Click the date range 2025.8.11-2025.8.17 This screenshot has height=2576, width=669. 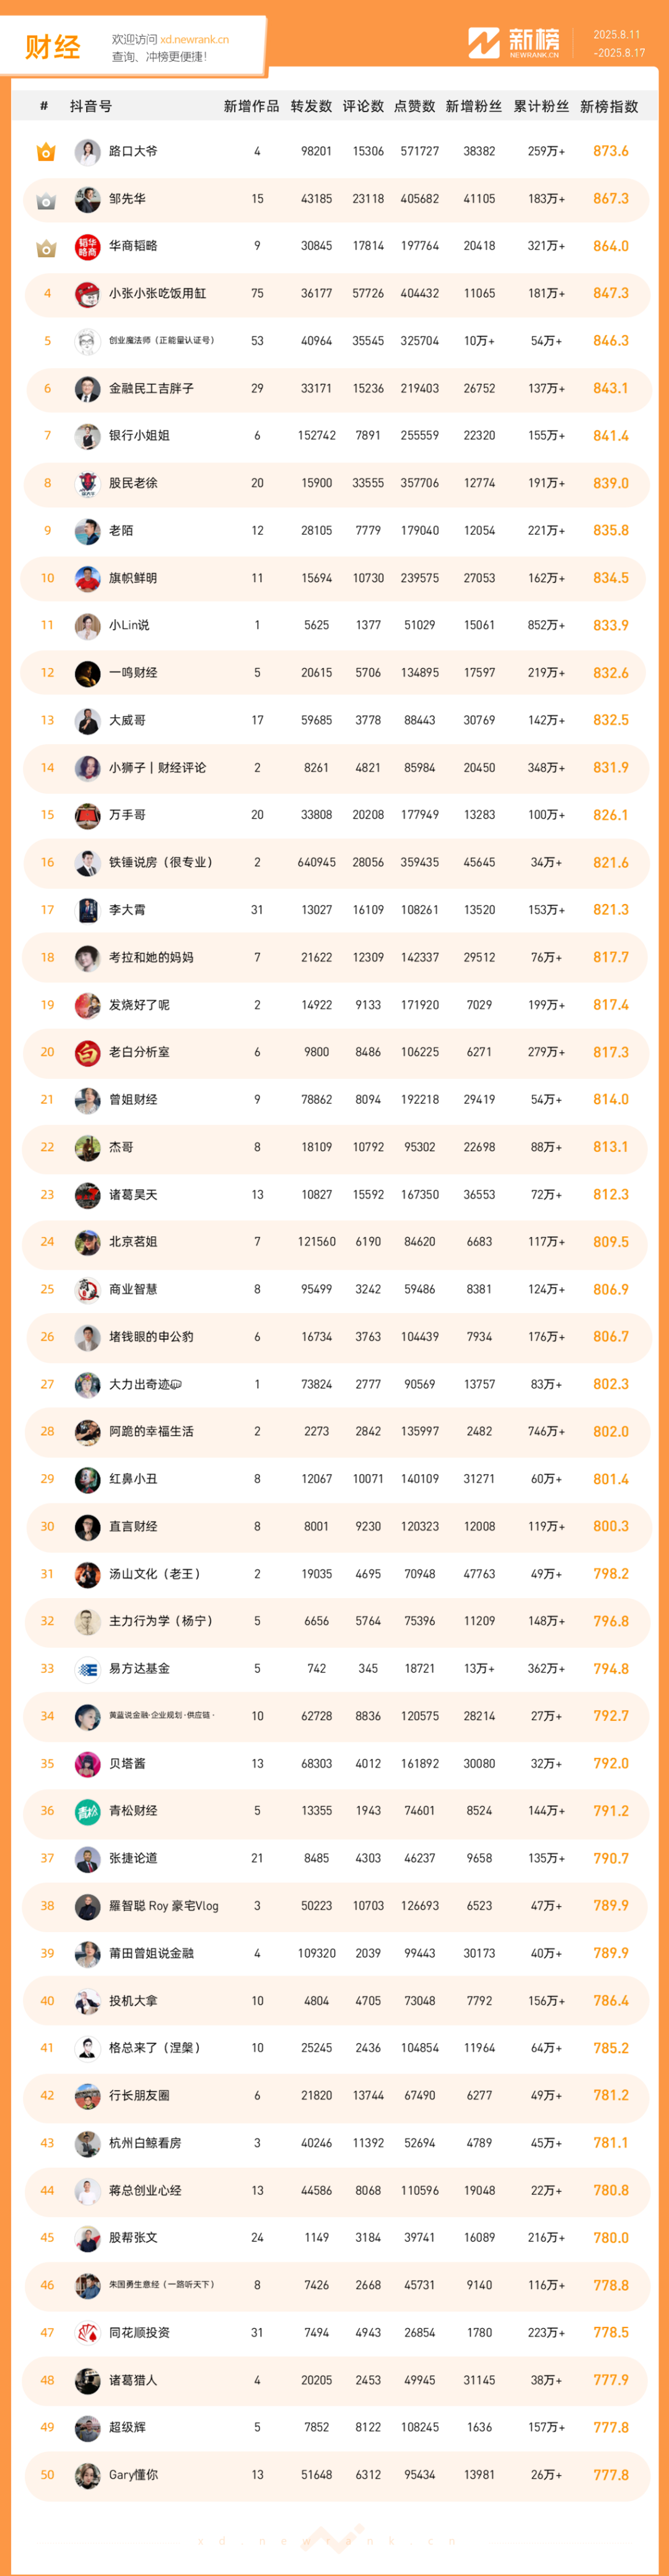(x=619, y=44)
